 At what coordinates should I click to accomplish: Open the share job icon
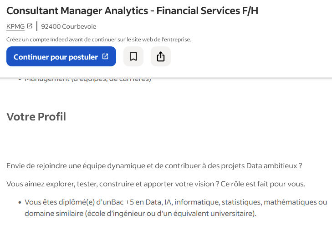(161, 56)
